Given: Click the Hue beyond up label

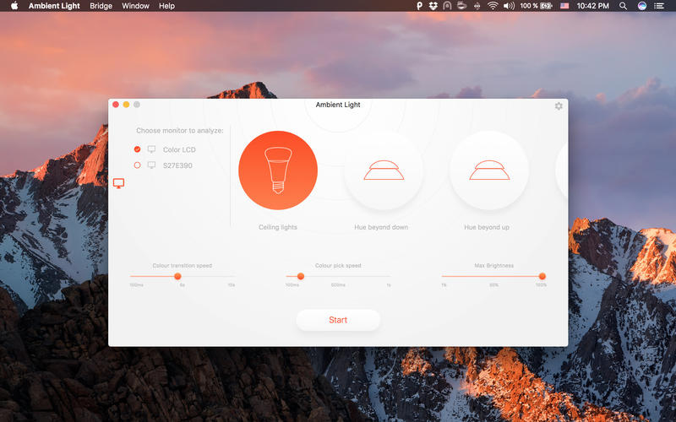Looking at the screenshot, I should pyautogui.click(x=487, y=227).
